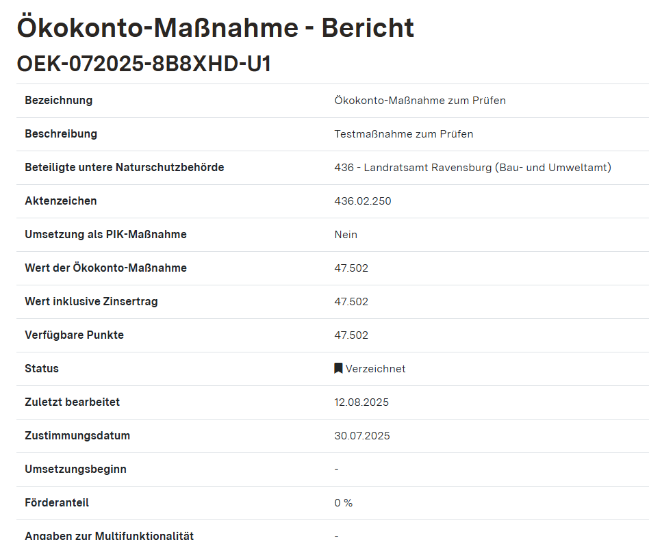Select the Aktenzeichen number 436.02.250
The height and width of the screenshot is (540, 649).
click(x=362, y=201)
